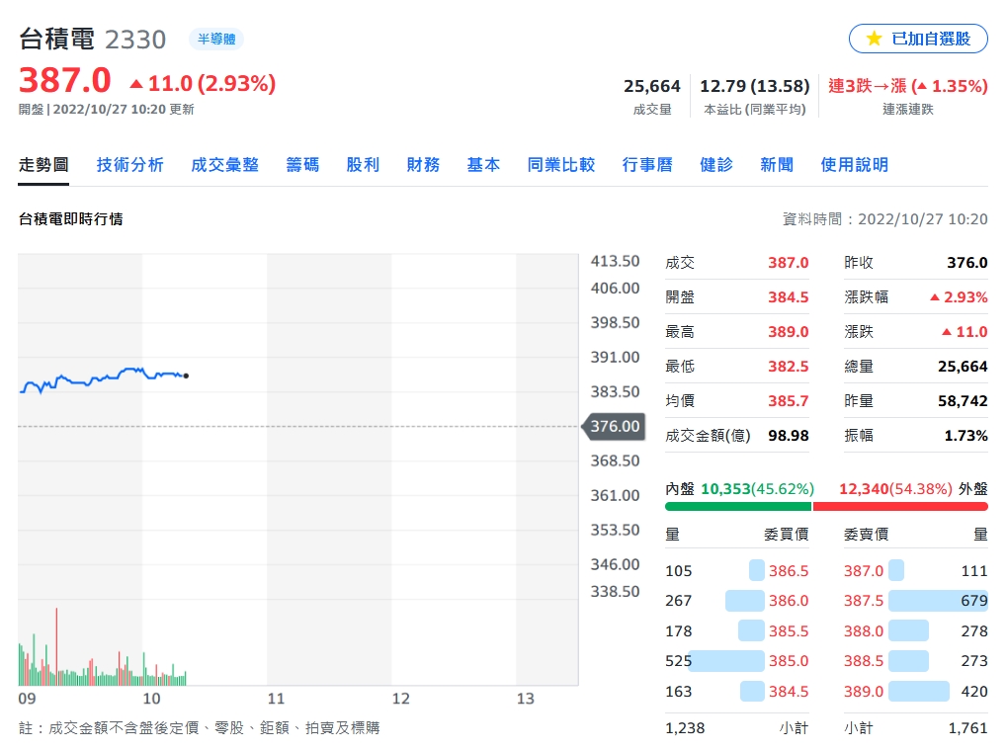Click the 開盤 value 384.5

click(x=788, y=297)
